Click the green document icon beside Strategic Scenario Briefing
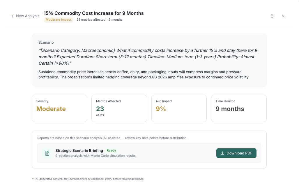 47,153
